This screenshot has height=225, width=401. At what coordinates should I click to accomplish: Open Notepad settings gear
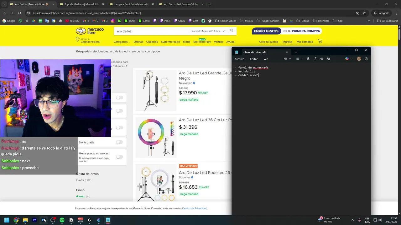coord(366,59)
